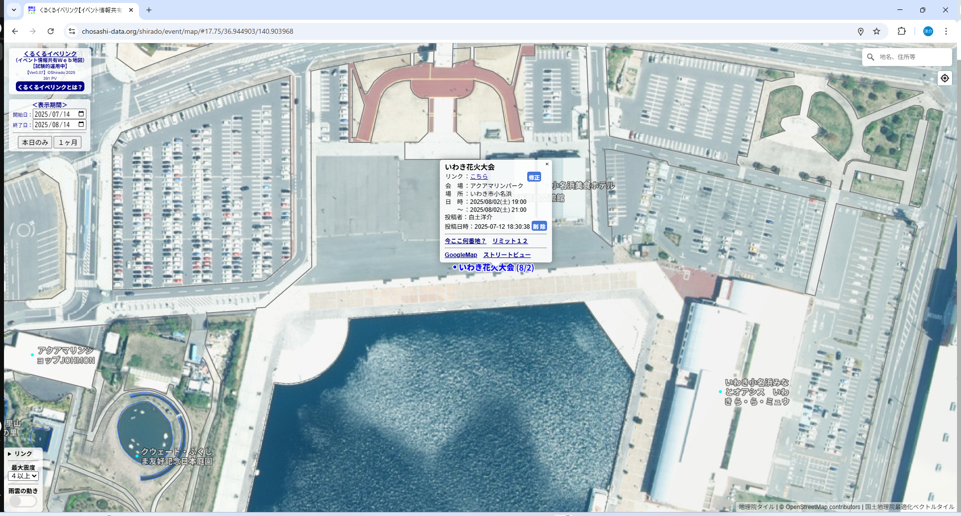This screenshot has height=516, width=961.
Task: Open the こちら link in popup
Action: pos(479,177)
